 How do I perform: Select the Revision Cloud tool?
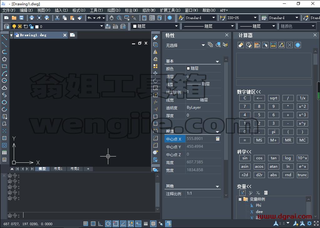[4, 88]
